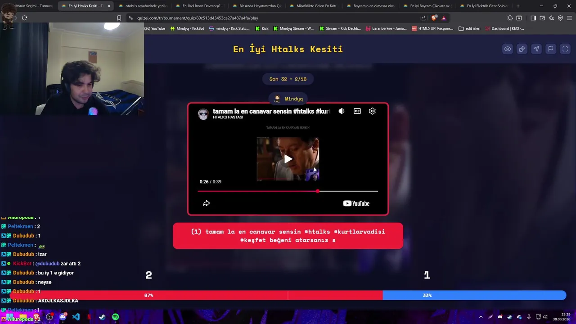The image size is (576, 324).
Task: Open browser extensions puzzle icon
Action: point(510,18)
